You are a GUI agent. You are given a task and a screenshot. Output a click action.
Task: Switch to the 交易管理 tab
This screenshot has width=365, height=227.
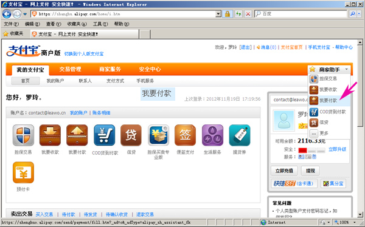pos(70,69)
